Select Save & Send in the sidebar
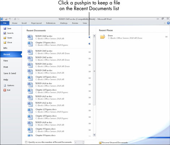The image size is (170, 145). pyautogui.click(x=10, y=73)
